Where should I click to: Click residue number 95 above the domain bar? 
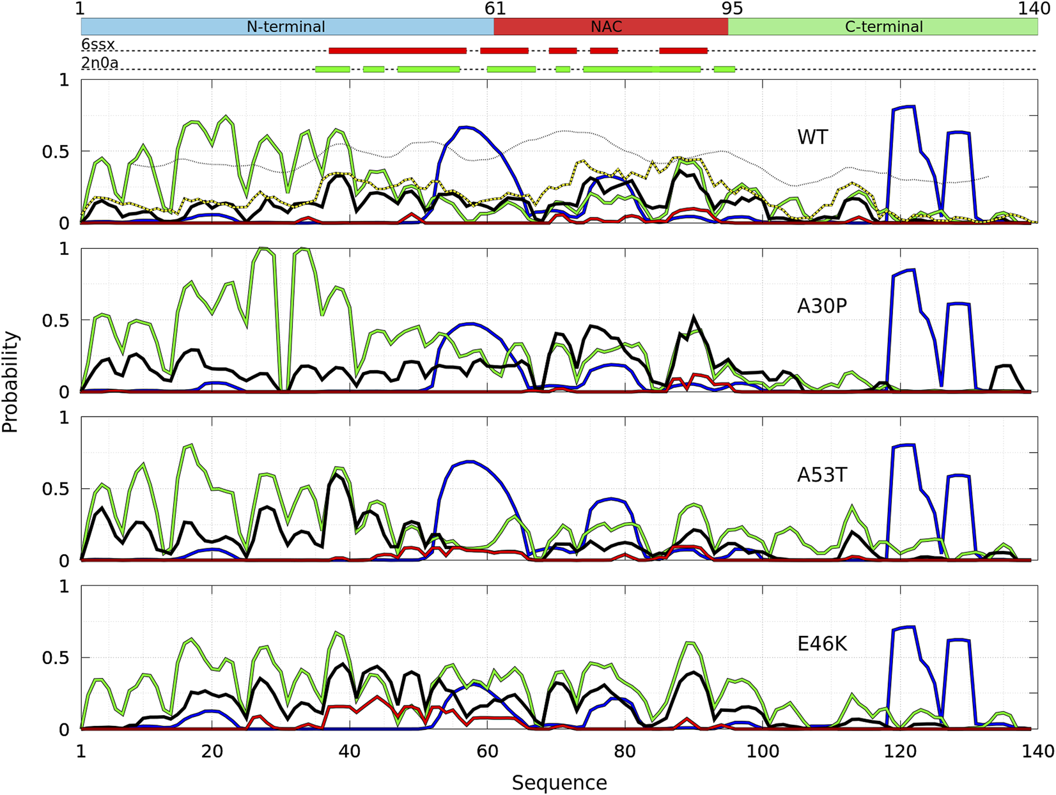point(732,8)
